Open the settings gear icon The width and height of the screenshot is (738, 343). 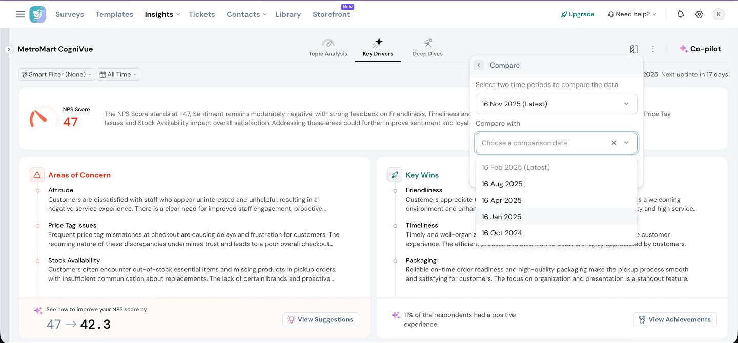pos(699,14)
